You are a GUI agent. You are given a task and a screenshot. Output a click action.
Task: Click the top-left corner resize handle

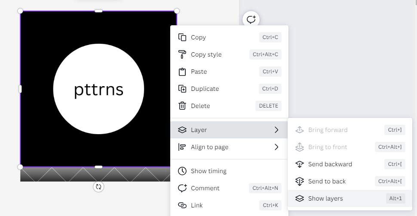[x=20, y=11]
